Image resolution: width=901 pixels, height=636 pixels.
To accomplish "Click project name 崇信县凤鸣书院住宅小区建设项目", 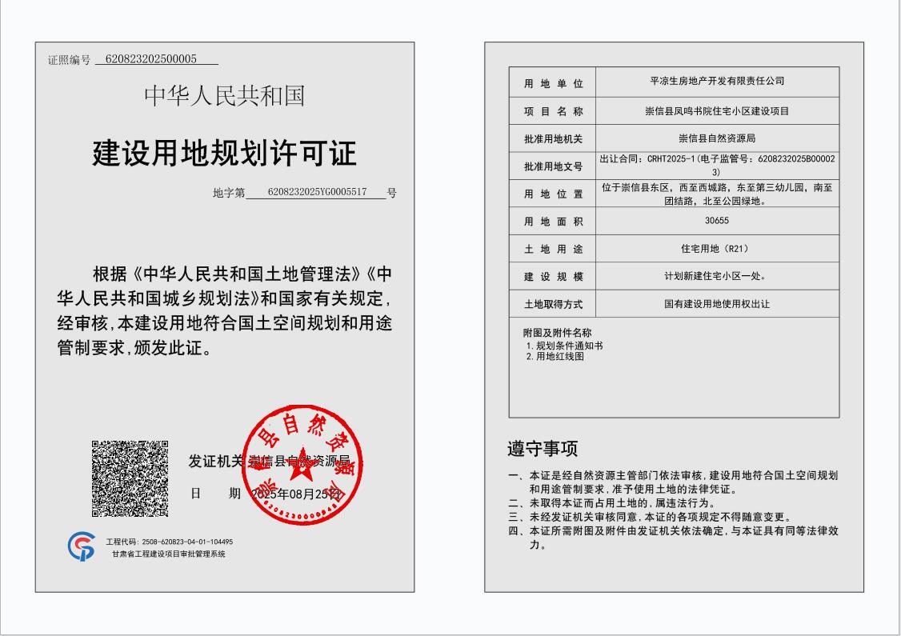I will [717, 111].
